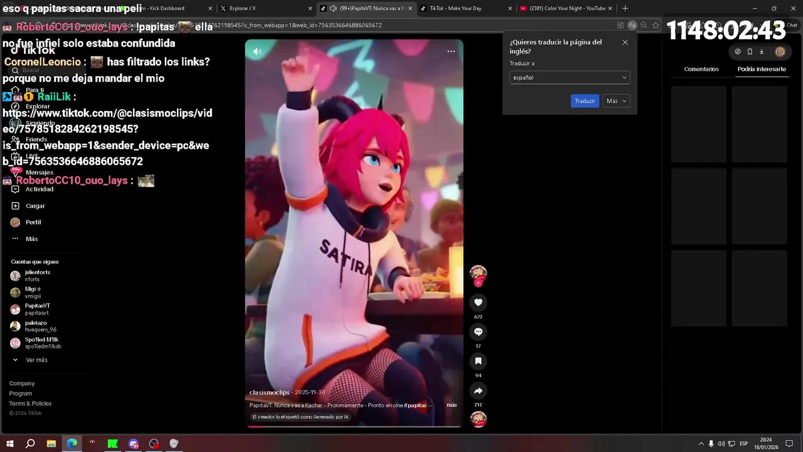Screen dimensions: 803x452
Task: Click the download icon in top-right pill
Action: (762, 51)
